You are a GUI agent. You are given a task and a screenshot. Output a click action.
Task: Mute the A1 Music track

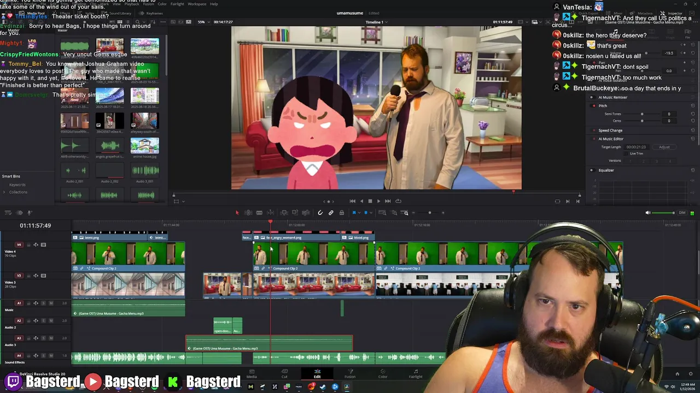[51, 303]
